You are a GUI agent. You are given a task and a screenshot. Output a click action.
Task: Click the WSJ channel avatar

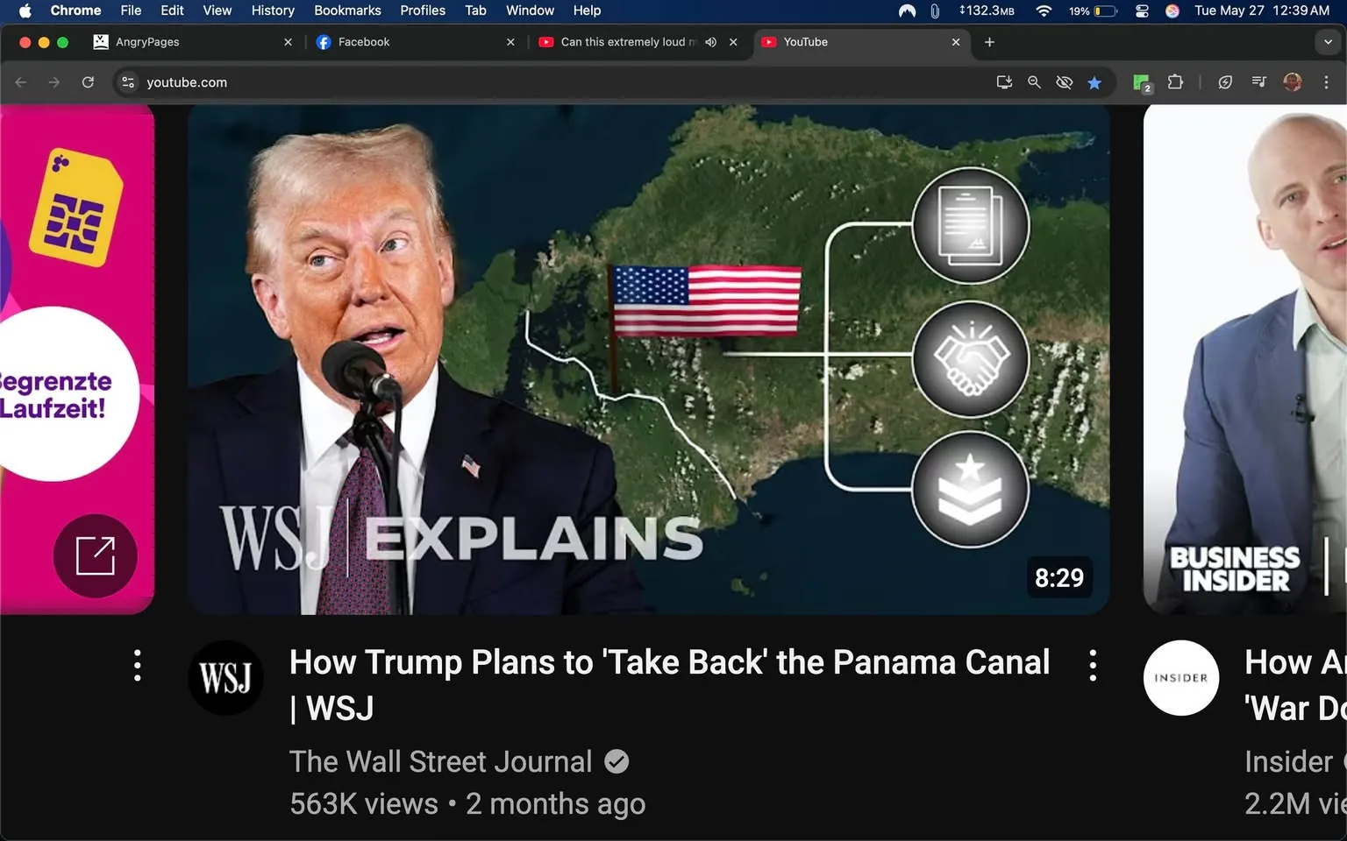[226, 677]
